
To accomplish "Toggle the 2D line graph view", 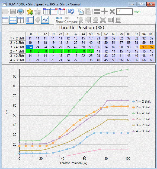I will [45, 20].
